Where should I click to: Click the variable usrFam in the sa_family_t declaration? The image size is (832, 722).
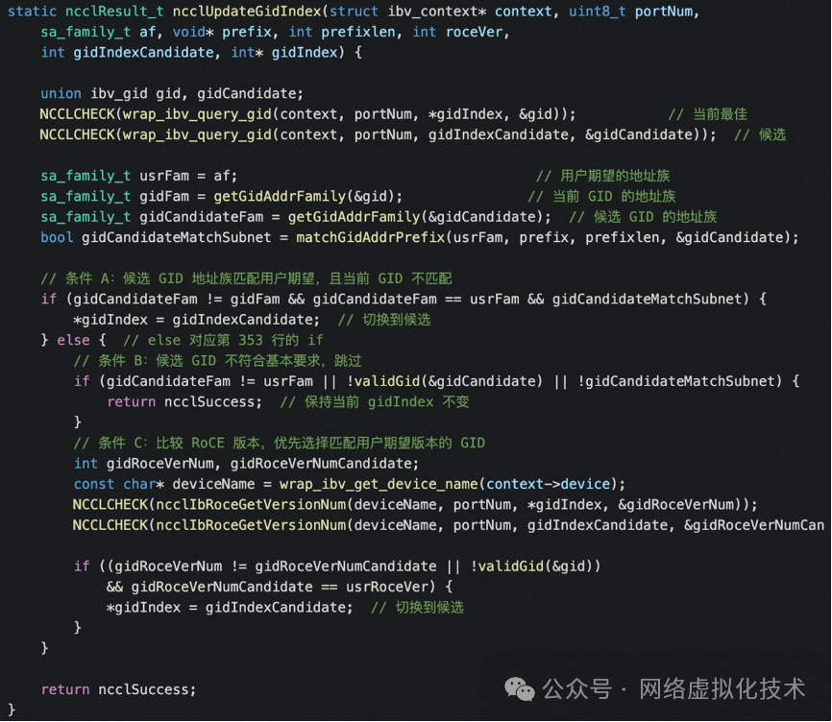coord(162,175)
